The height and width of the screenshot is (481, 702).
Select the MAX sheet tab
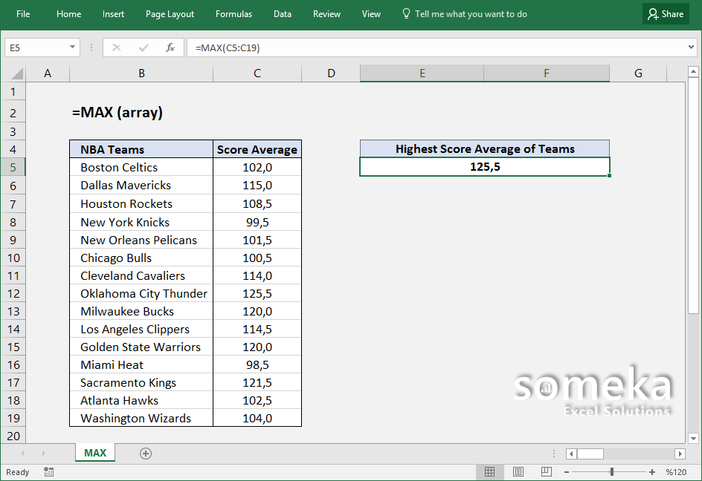point(94,453)
